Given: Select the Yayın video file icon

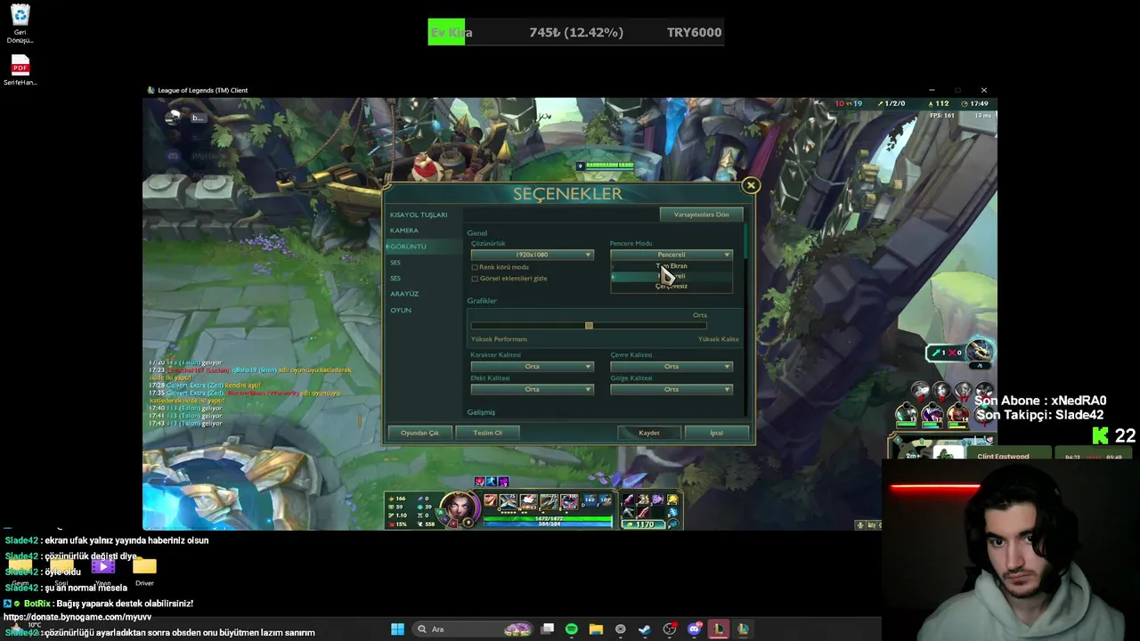Looking at the screenshot, I should 103,572.
